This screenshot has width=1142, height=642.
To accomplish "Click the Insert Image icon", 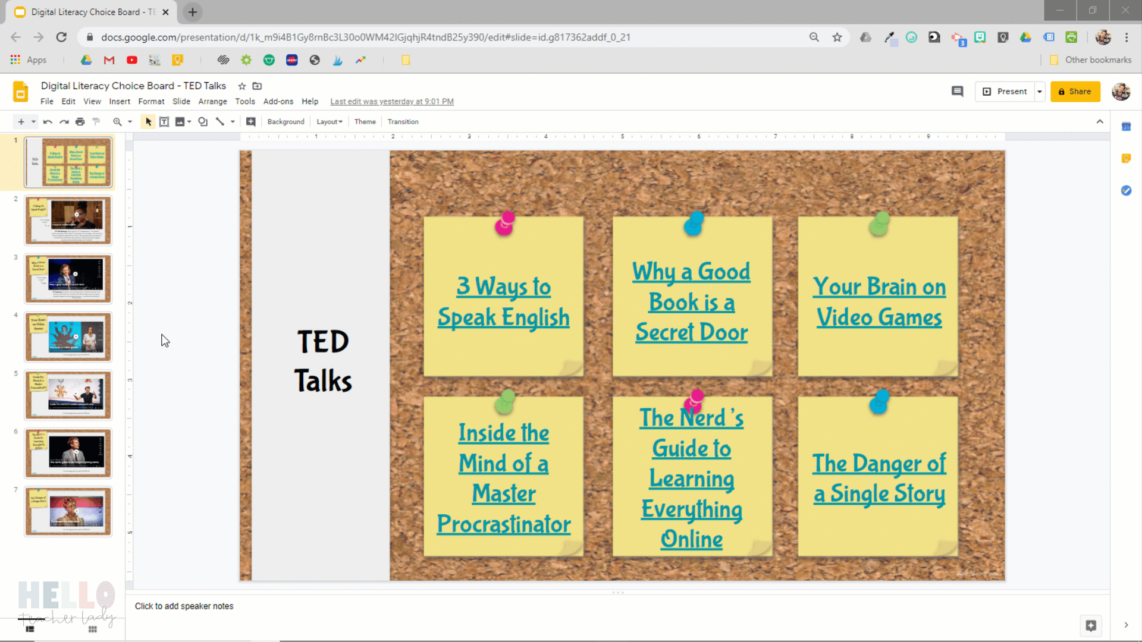I will tap(180, 121).
